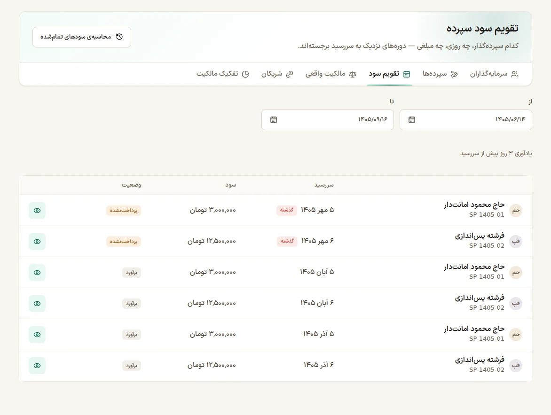The height and width of the screenshot is (415, 551).
Task: Click «۳,۰۰۰,۰۰۰ تومان» in the ۵ مهر ۱۴۰۵ row
Action: click(x=213, y=210)
